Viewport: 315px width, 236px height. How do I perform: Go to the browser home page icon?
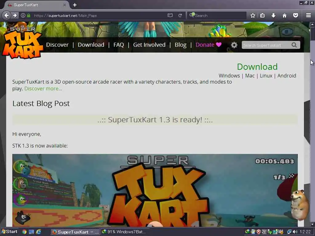coord(285,15)
